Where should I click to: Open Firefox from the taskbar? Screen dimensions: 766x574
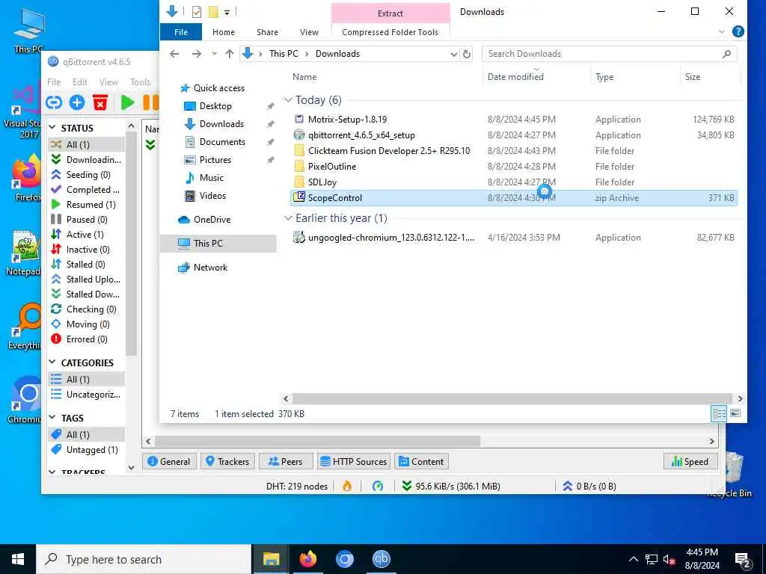click(307, 559)
